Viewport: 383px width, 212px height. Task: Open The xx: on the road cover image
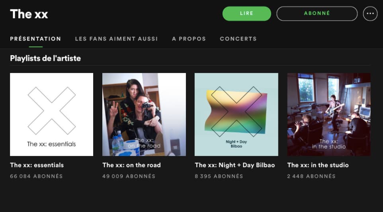144,114
